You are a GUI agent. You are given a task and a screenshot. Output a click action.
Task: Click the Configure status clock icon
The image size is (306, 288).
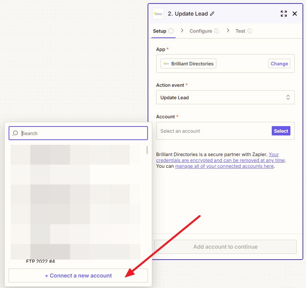point(217,31)
